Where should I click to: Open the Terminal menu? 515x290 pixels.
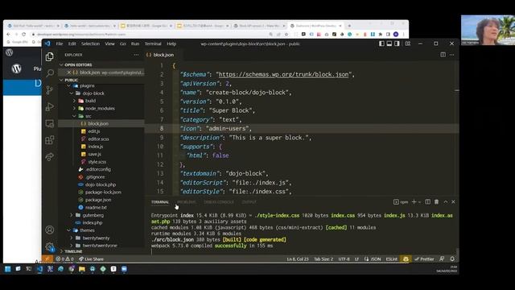pos(153,43)
